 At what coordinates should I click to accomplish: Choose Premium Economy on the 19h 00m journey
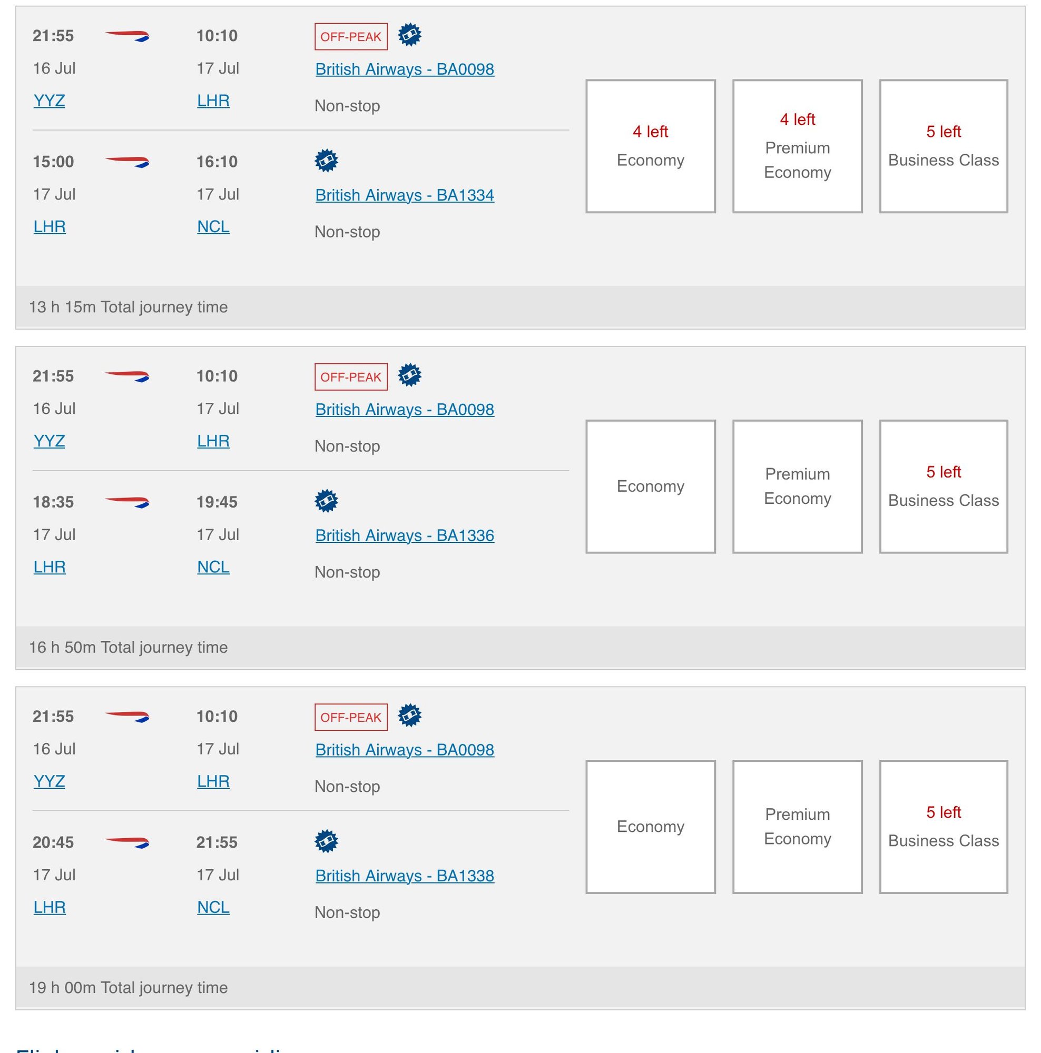click(797, 826)
